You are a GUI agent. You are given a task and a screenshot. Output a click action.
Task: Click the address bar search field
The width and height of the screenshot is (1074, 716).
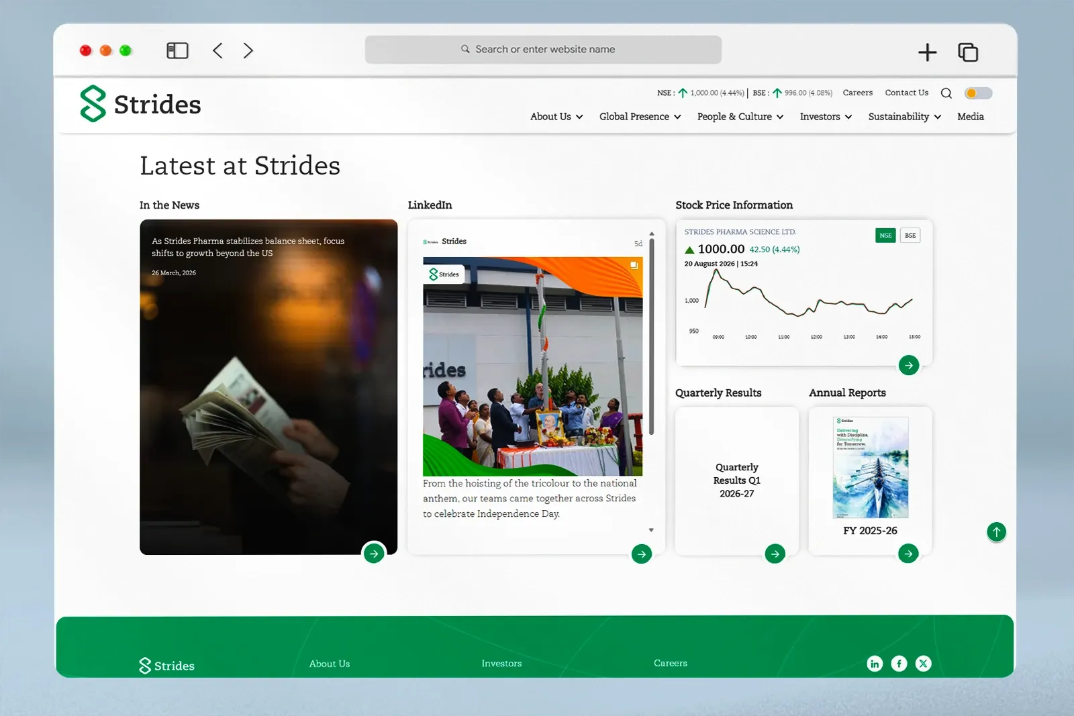(x=543, y=50)
